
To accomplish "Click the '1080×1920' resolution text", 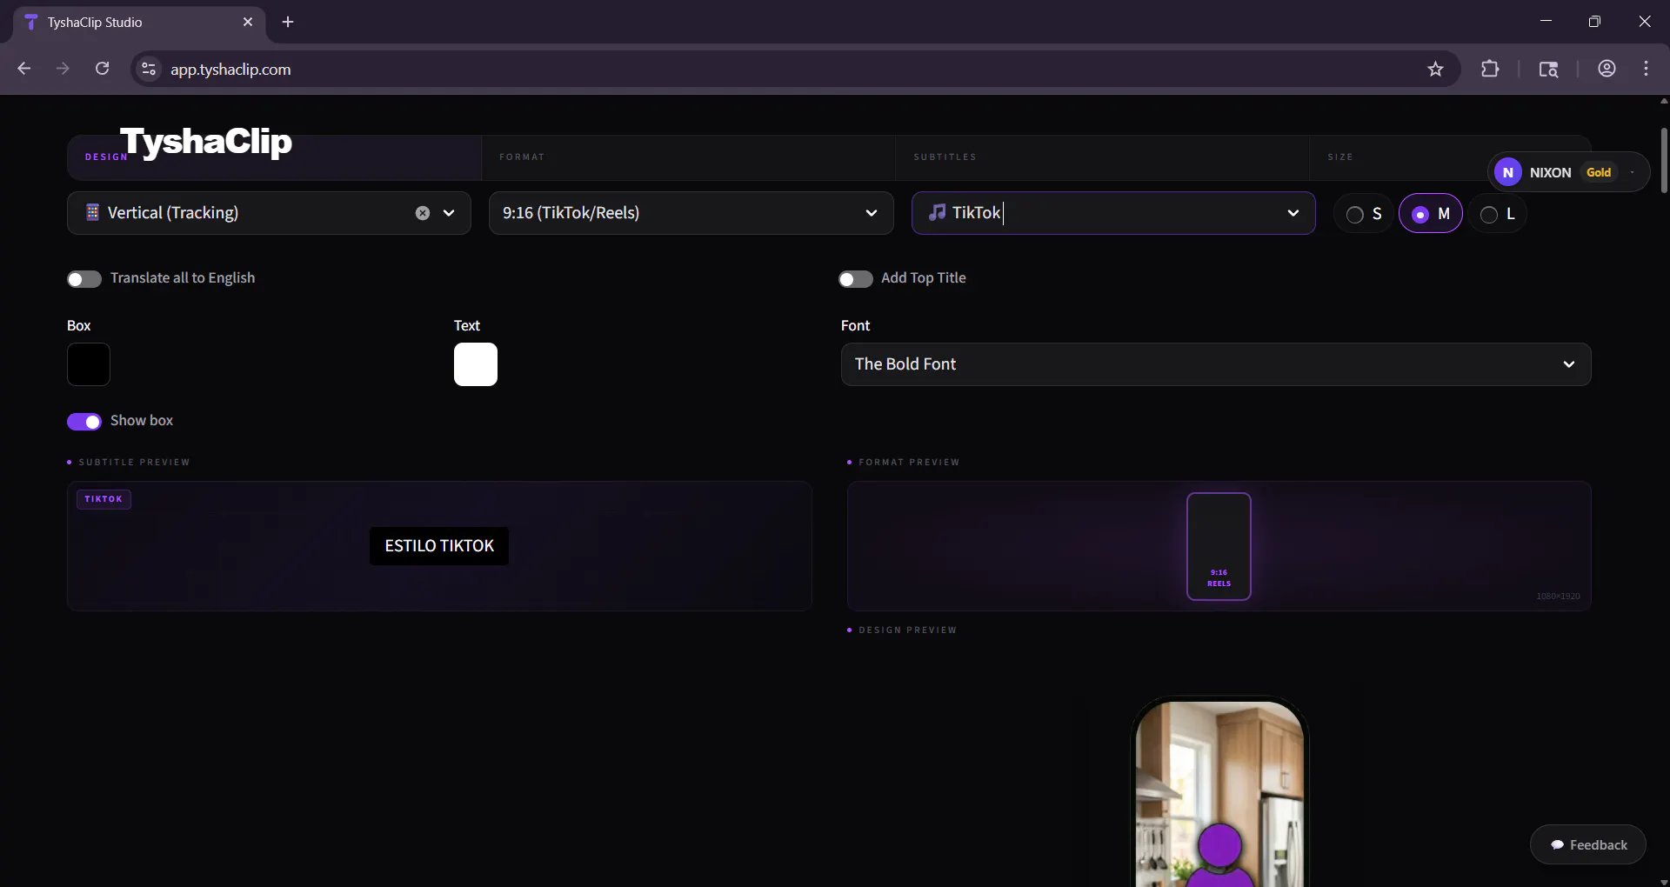I will tap(1559, 597).
